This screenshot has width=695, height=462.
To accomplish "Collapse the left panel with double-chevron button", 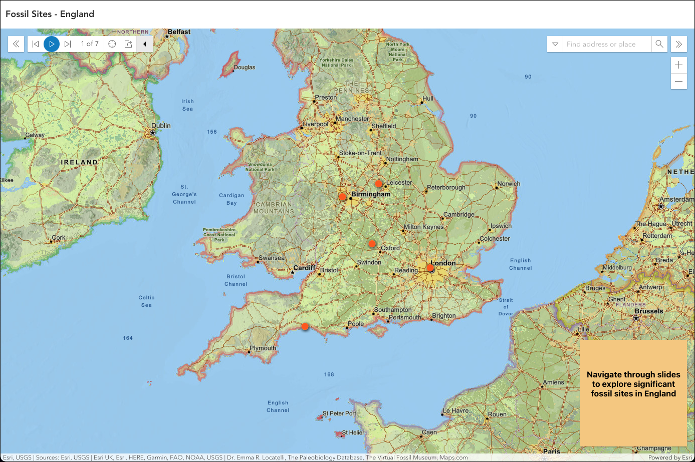I will pyautogui.click(x=16, y=44).
